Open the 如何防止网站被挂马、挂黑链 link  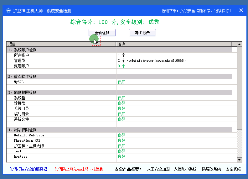point(79,169)
